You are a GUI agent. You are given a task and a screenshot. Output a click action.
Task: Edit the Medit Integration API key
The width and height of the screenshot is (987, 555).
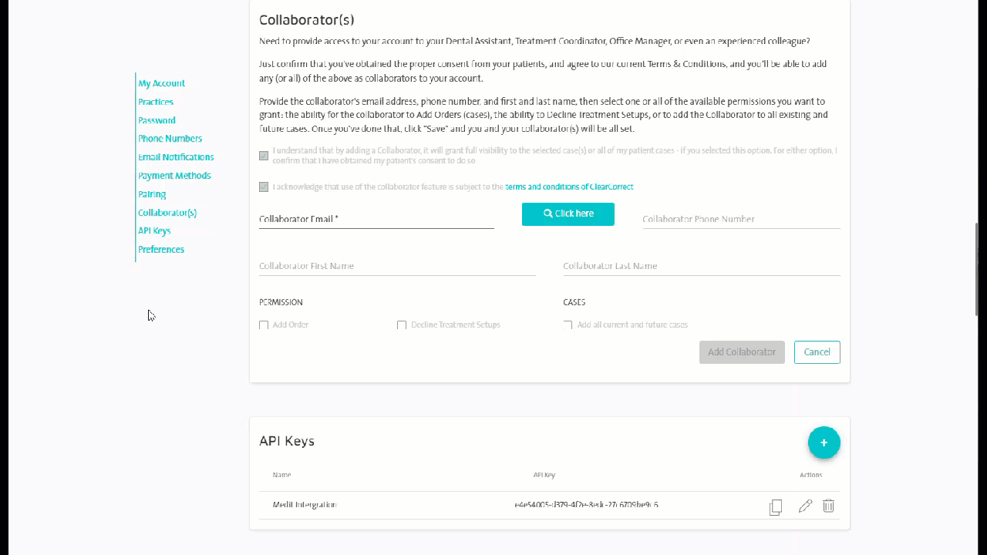(x=805, y=506)
